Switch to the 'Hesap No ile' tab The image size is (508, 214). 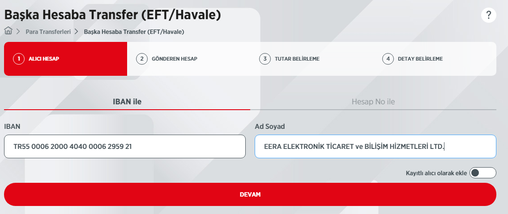(x=373, y=101)
